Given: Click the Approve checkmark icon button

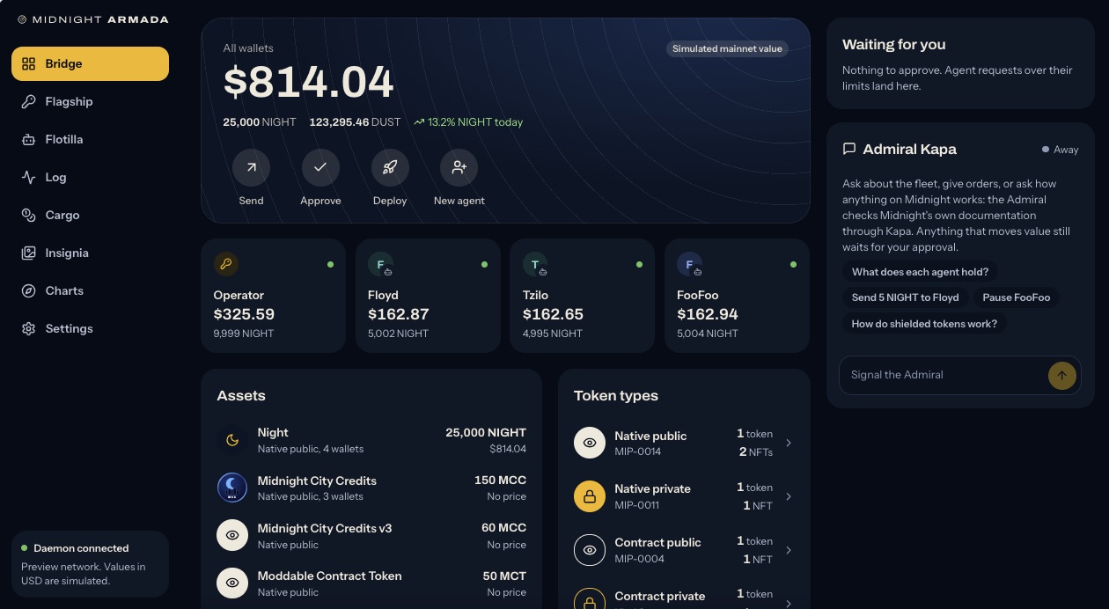Looking at the screenshot, I should coord(320,167).
